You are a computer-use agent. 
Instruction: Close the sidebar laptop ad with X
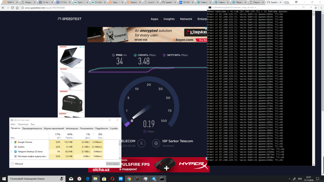point(83,47)
